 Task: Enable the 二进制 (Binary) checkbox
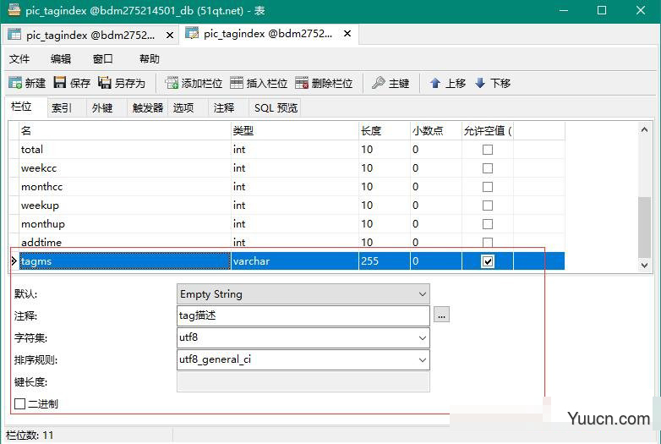pyautogui.click(x=20, y=404)
